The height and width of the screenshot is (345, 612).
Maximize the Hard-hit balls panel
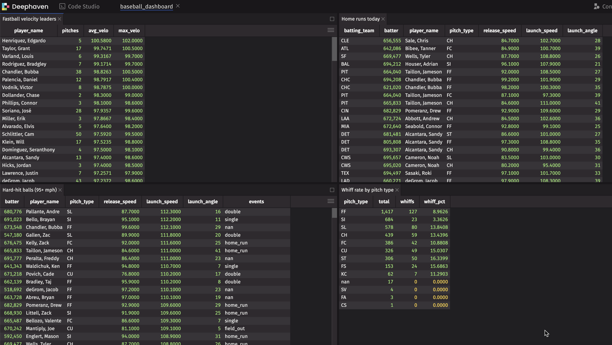332,190
